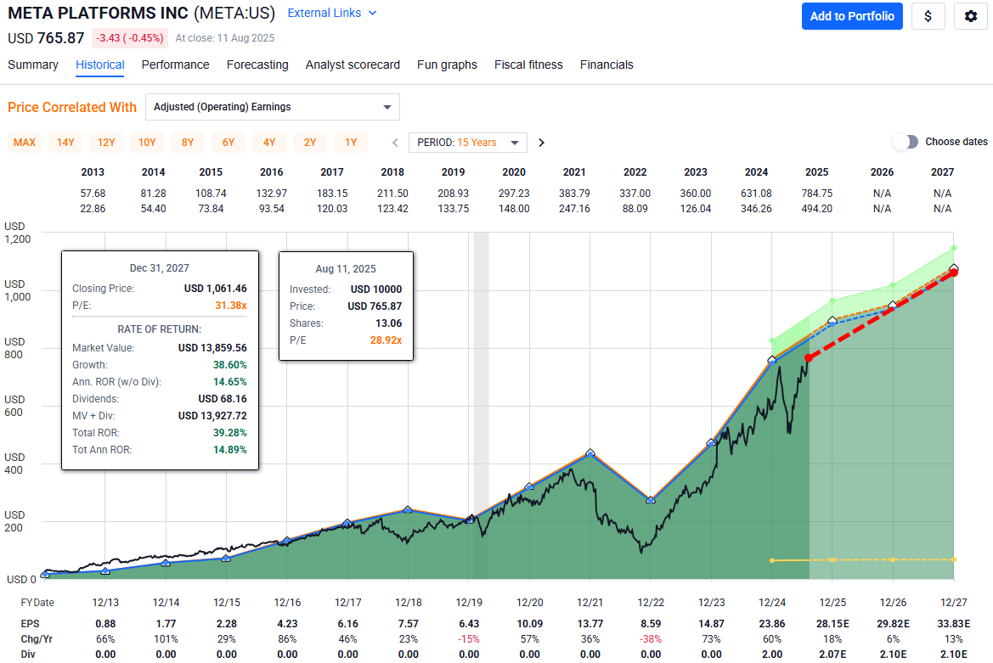Screen dimensions: 993x663
Task: Enable the Choose dates toggle
Action: pos(906,142)
